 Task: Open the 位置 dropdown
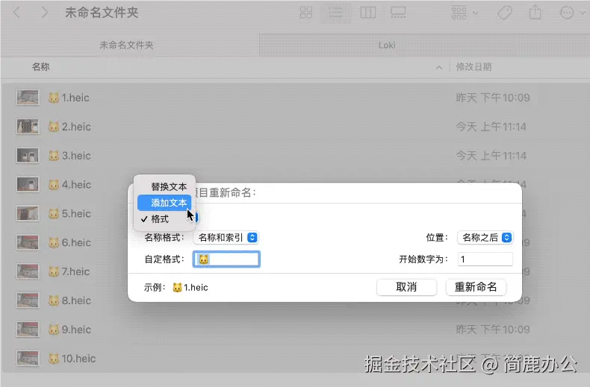pos(485,237)
